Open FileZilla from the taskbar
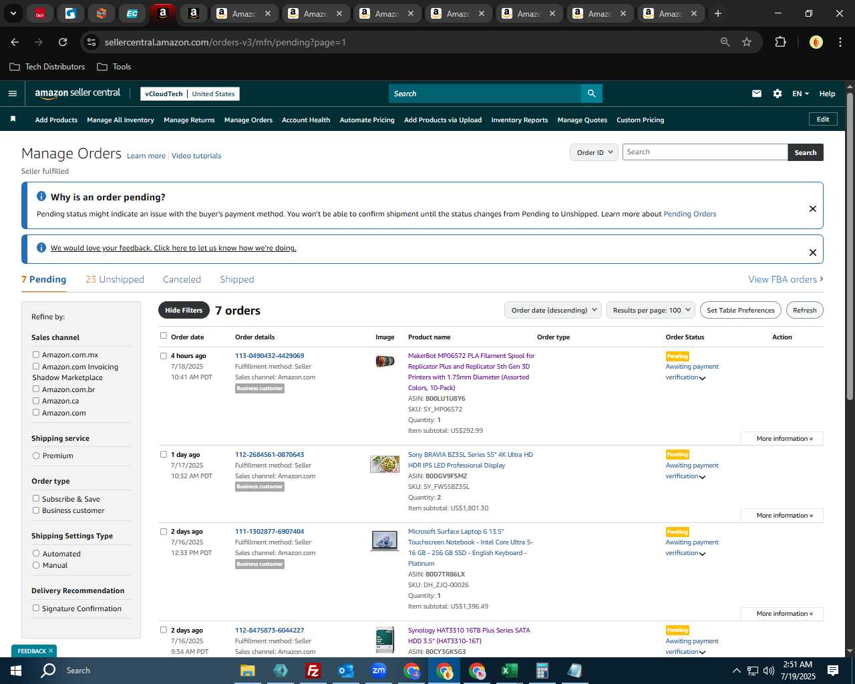Image resolution: width=855 pixels, height=684 pixels. (x=313, y=671)
